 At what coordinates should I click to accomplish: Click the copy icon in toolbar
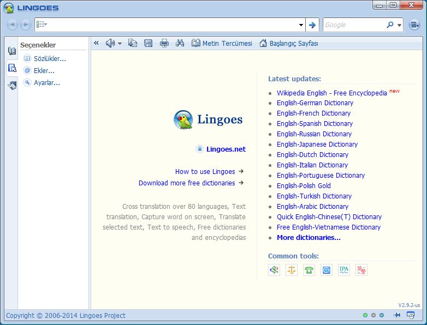coord(133,43)
